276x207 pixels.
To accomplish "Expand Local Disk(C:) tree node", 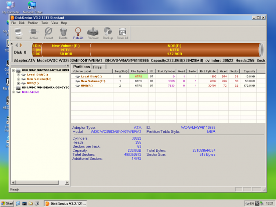I will pos(18,75).
